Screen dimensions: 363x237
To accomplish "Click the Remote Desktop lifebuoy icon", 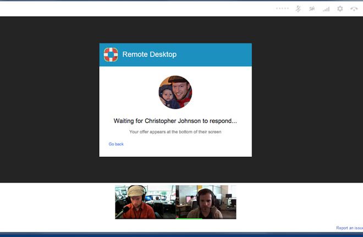I will pos(111,54).
